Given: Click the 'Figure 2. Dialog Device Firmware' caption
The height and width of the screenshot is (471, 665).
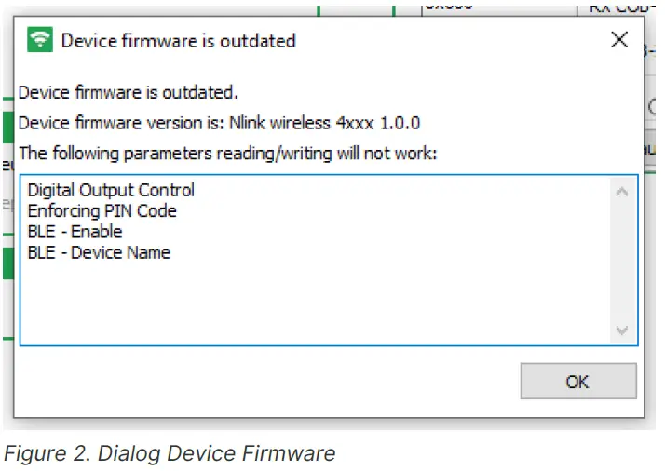Looking at the screenshot, I should (169, 454).
